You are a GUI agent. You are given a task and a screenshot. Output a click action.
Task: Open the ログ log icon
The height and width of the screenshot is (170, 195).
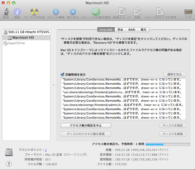tap(188, 12)
